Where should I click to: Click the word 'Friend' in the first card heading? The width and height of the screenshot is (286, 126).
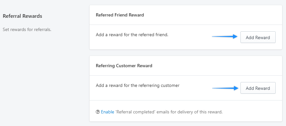click(x=121, y=15)
